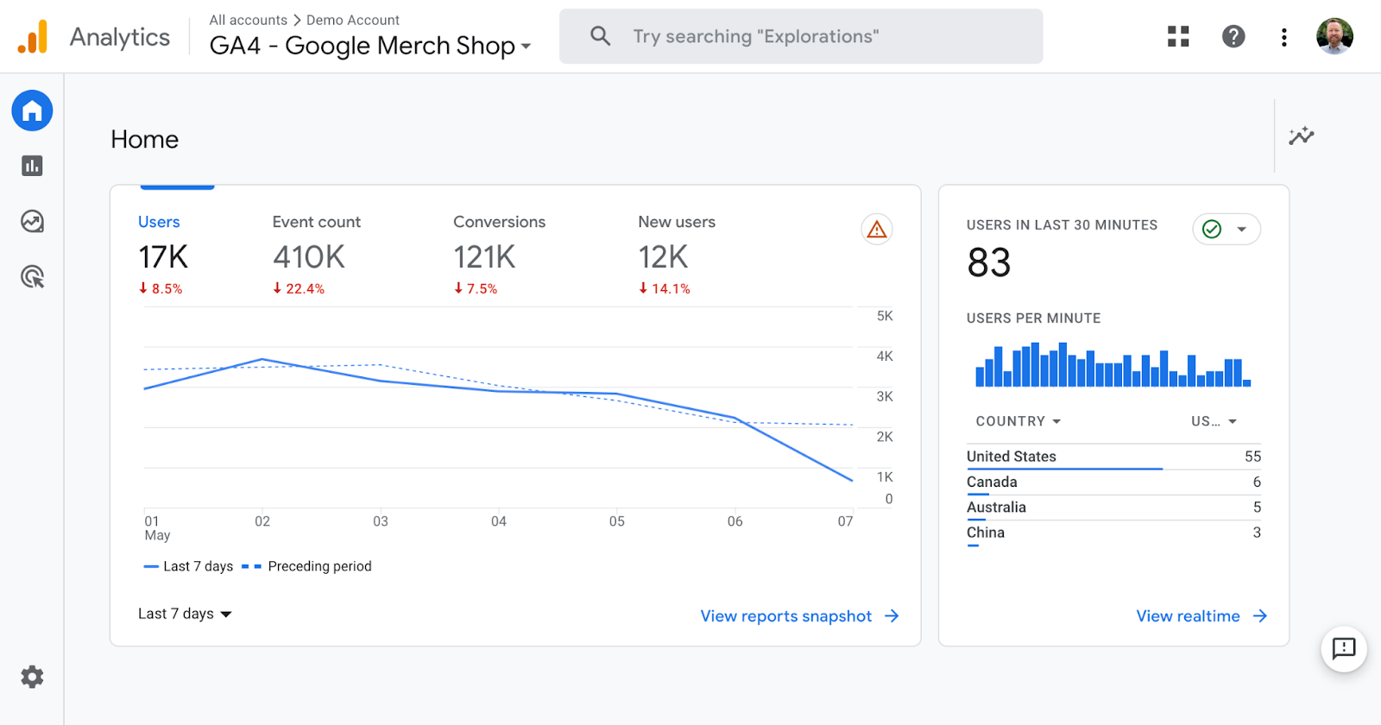
Task: Open the Advertising section icon
Action: tap(32, 277)
